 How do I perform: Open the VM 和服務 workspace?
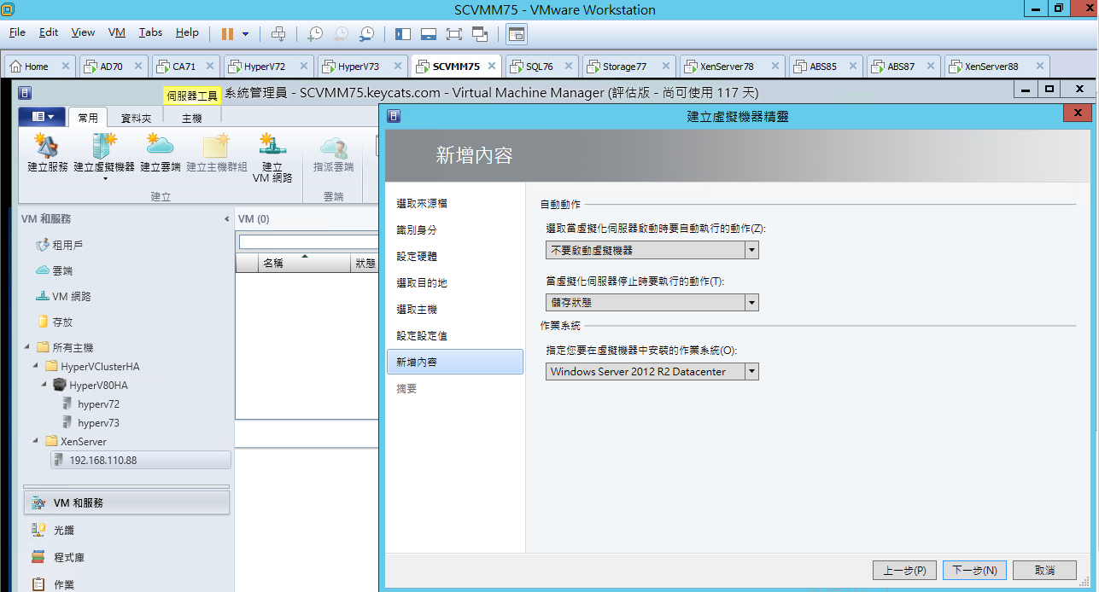126,503
